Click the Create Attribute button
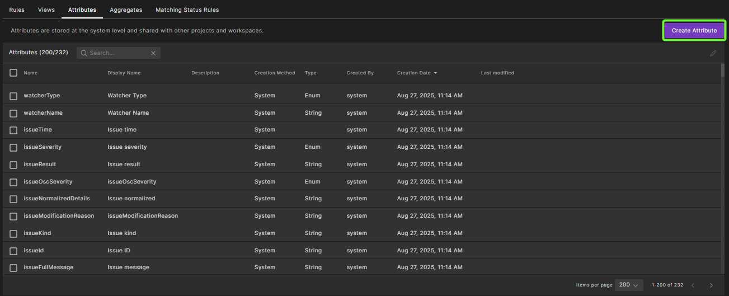The height and width of the screenshot is (296, 729). [x=694, y=31]
